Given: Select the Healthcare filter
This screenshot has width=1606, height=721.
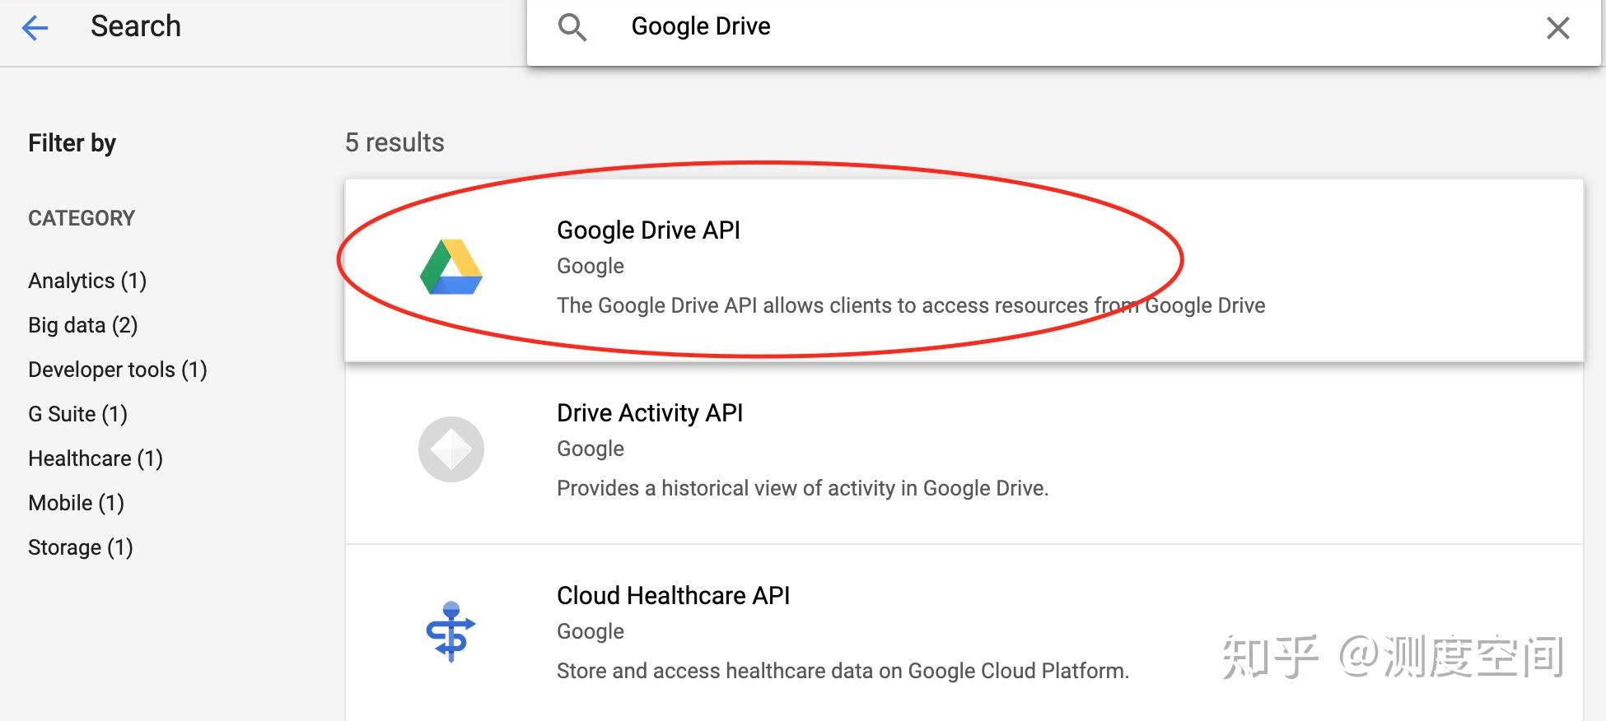Looking at the screenshot, I should tap(96, 458).
